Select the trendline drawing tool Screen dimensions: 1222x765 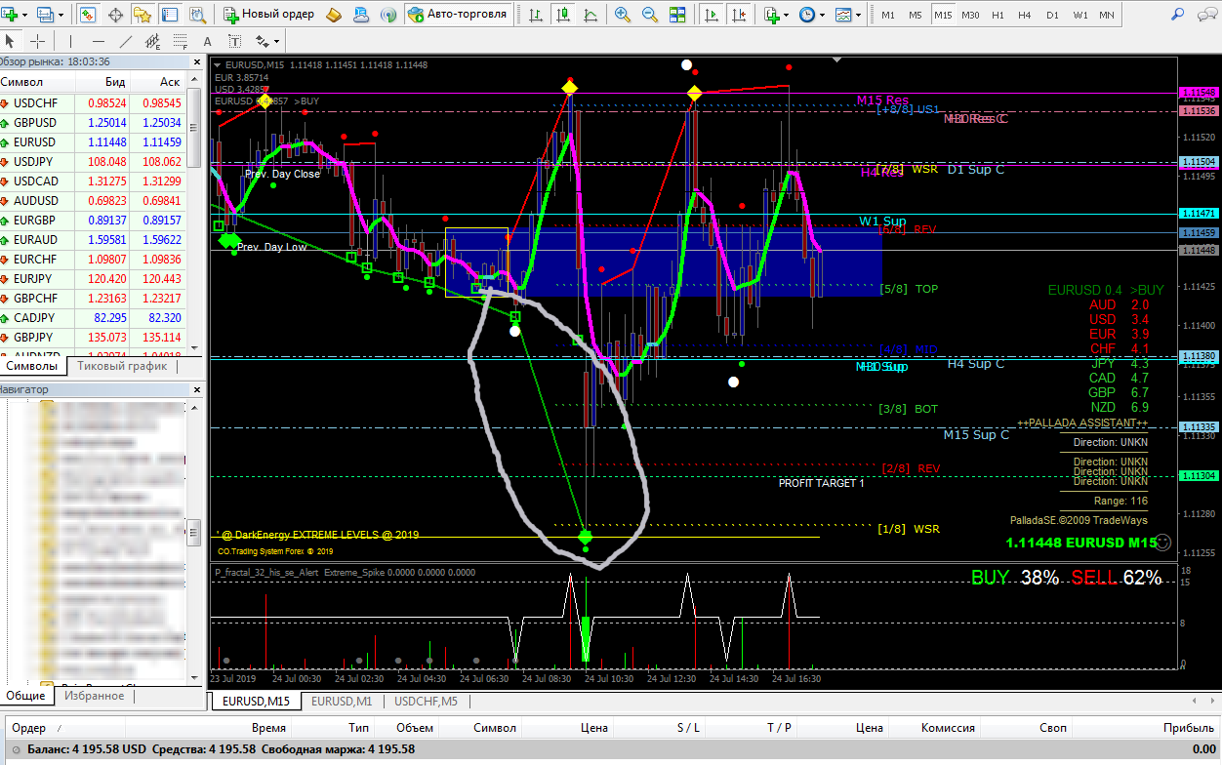125,41
